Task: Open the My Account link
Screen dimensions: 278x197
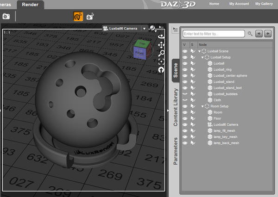Action: pyautogui.click(x=239, y=4)
